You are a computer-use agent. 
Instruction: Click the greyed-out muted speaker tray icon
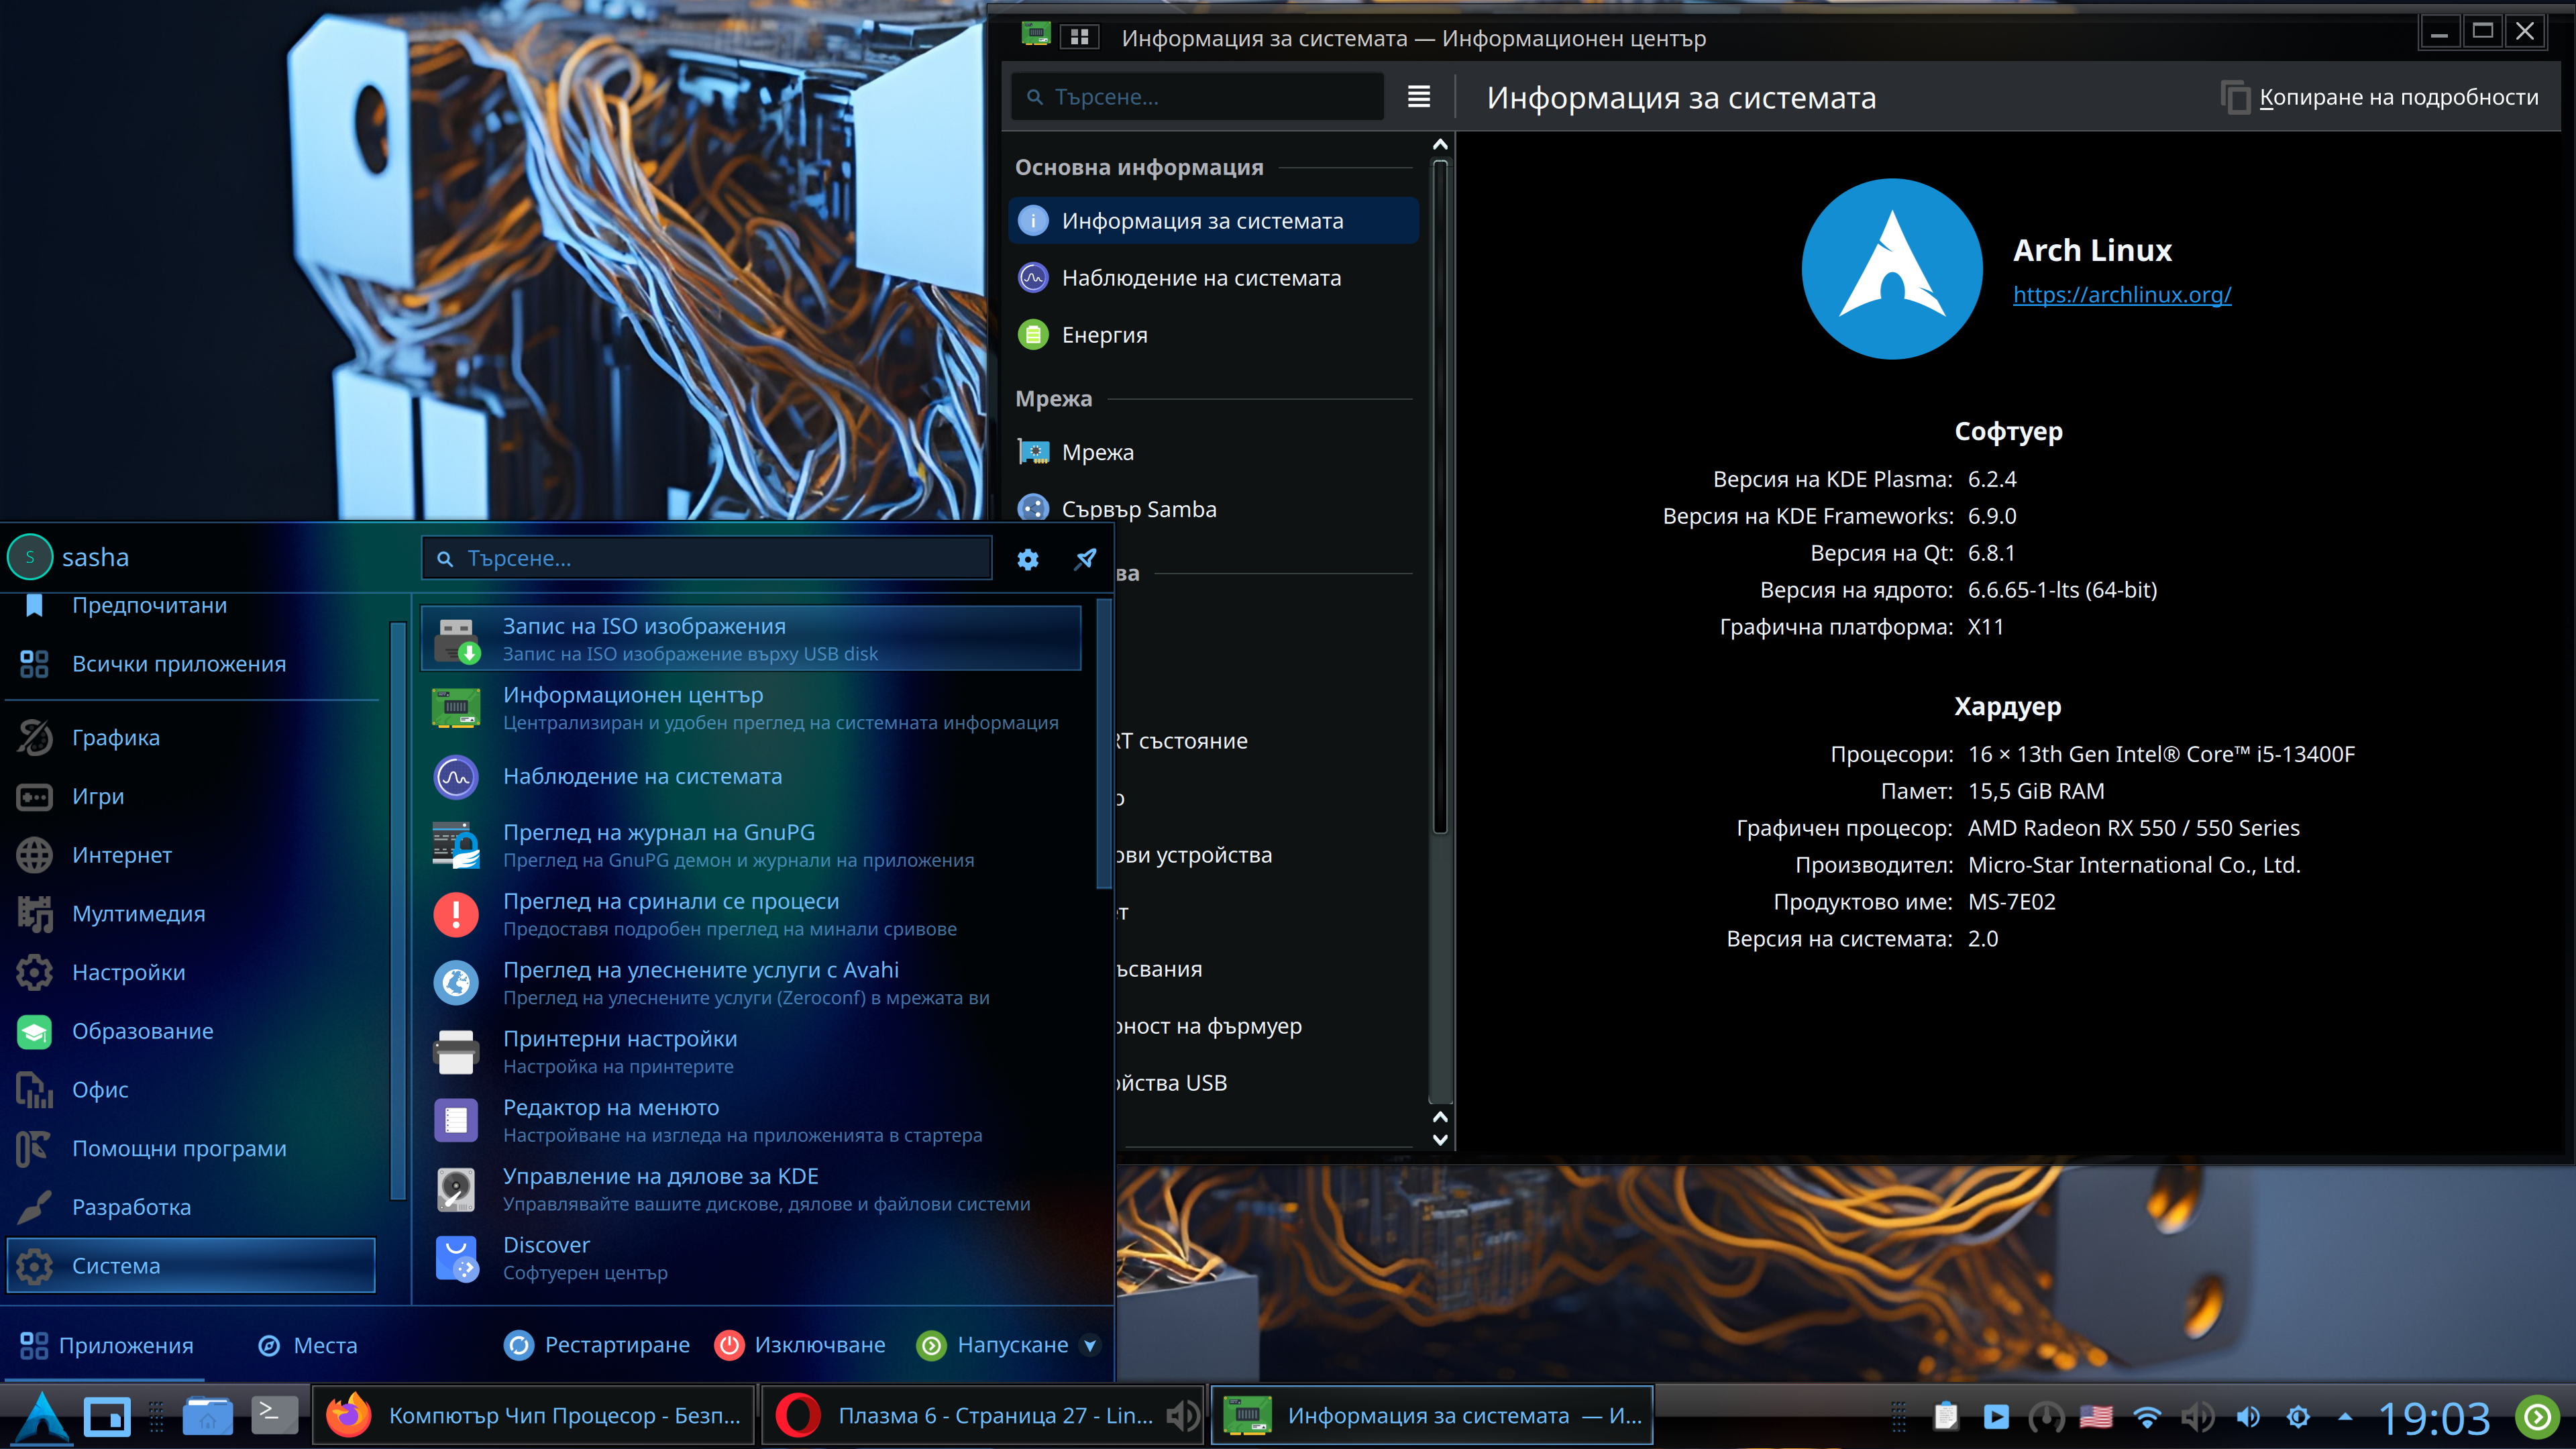[x=2198, y=1416]
